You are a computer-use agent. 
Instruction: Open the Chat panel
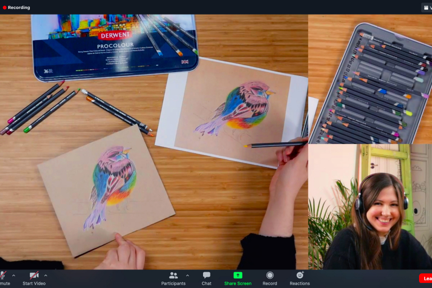coord(206,278)
